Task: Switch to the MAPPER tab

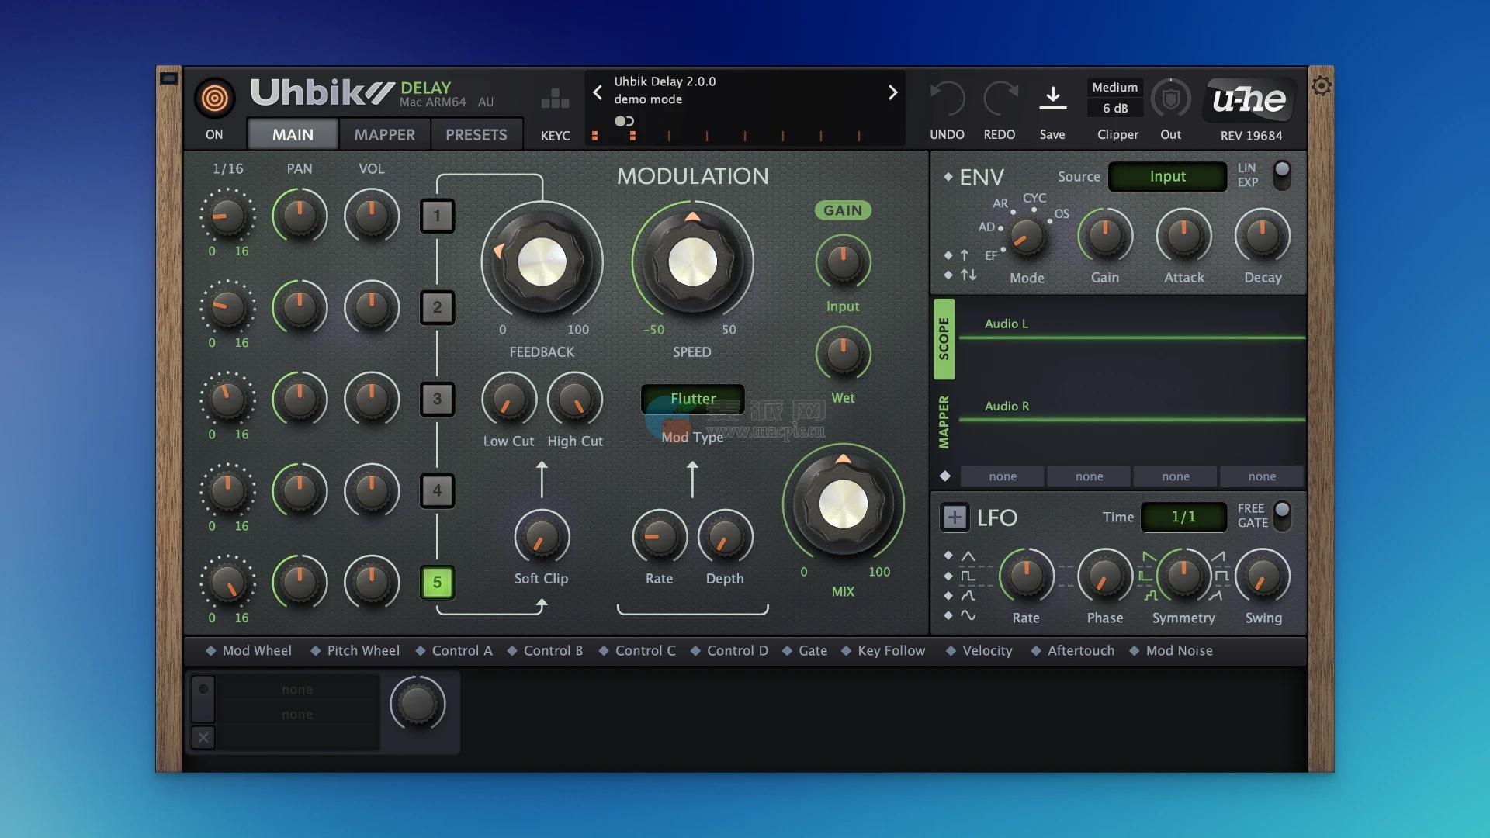Action: pos(384,135)
